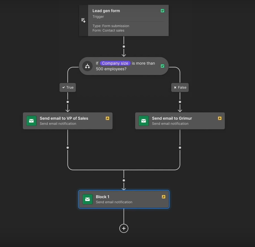Add a new block with the plus button

coord(124,228)
